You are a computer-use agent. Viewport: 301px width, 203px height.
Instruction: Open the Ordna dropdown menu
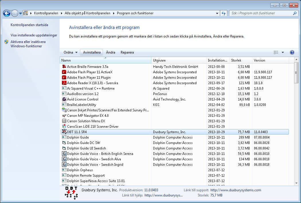[x=71, y=52]
